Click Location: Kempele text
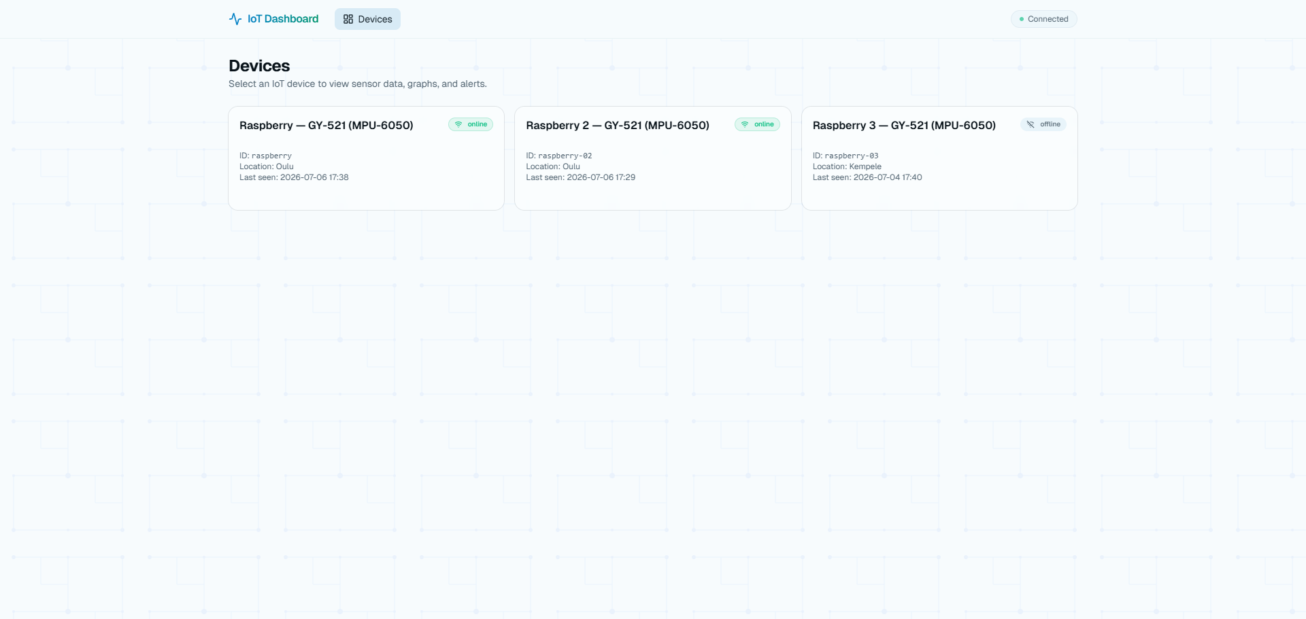1306x619 pixels. 847,166
